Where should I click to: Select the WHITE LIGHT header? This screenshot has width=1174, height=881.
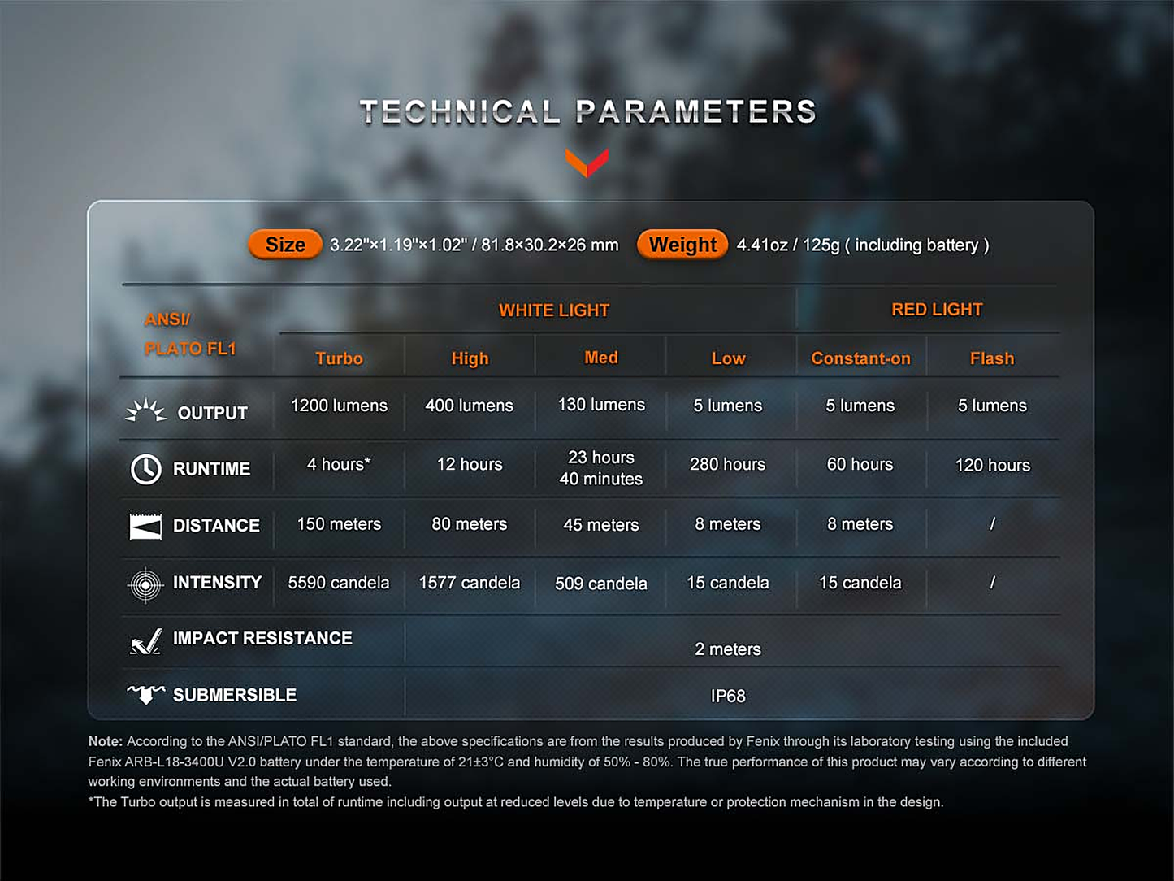point(554,310)
